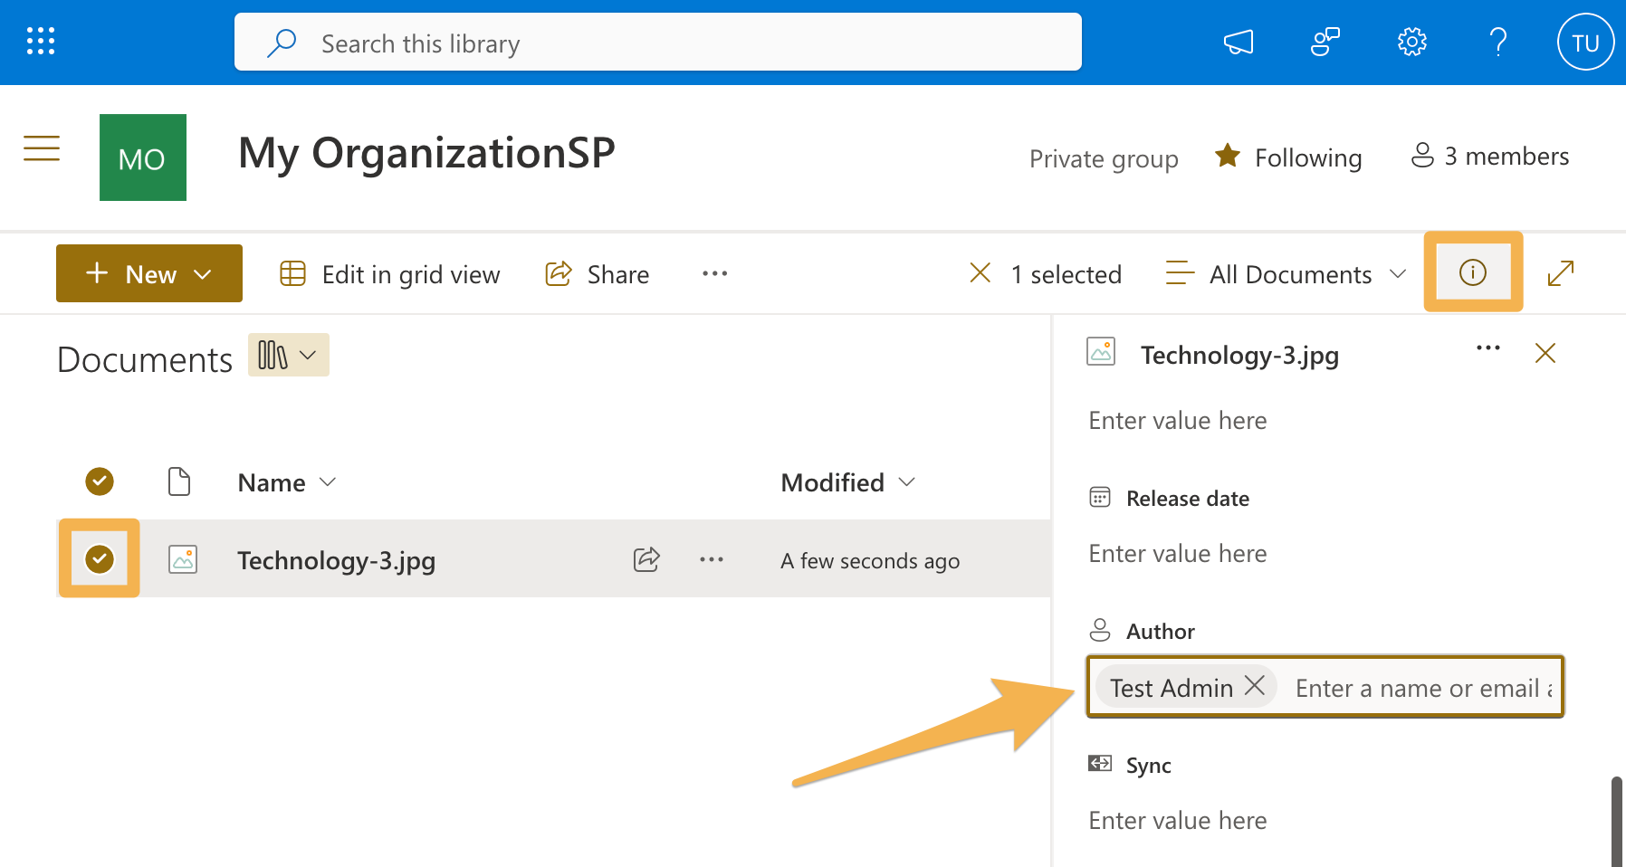Screen dimensions: 1626x867
Task: Open the Microsoft 365 app launcher
Action: 40,41
